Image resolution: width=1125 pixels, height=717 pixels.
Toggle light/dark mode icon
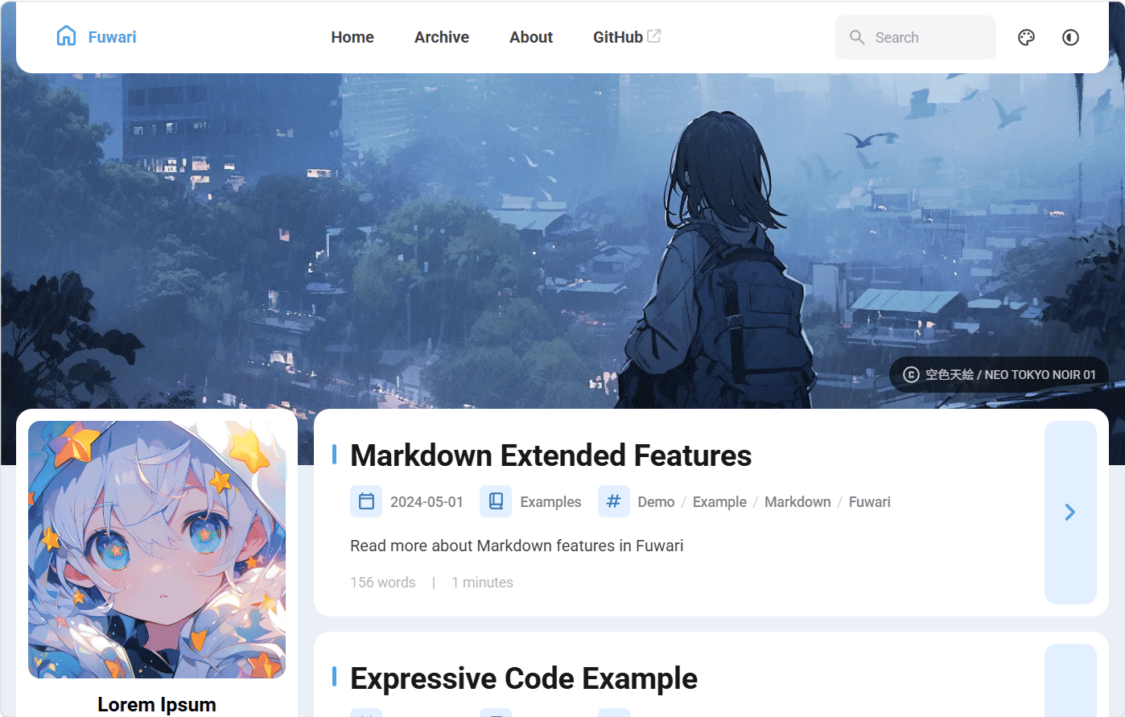tap(1070, 37)
